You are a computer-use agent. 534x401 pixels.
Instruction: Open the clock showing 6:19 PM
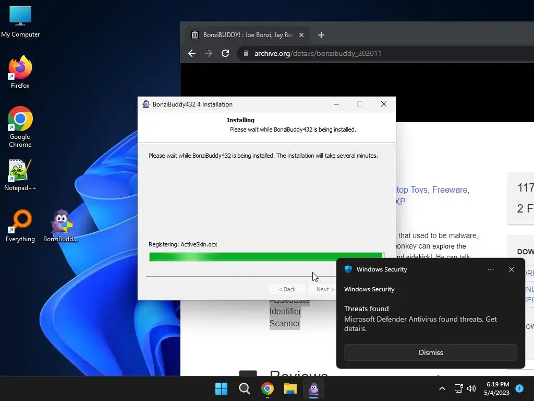click(497, 388)
